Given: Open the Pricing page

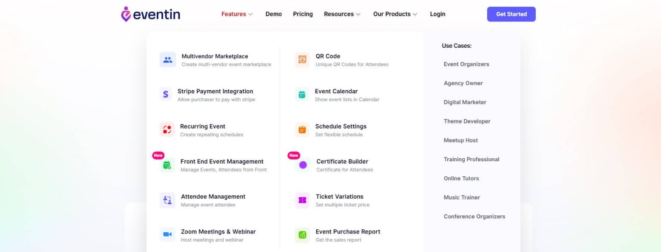Looking at the screenshot, I should pyautogui.click(x=303, y=14).
